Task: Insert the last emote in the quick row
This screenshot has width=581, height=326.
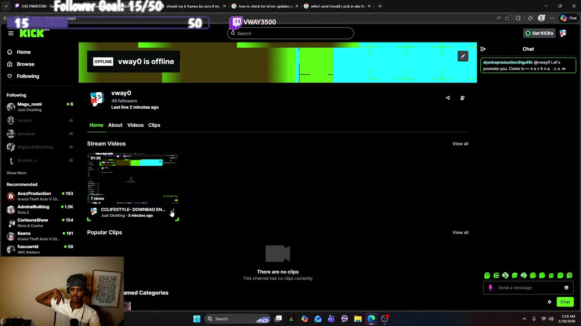Action: [570, 275]
